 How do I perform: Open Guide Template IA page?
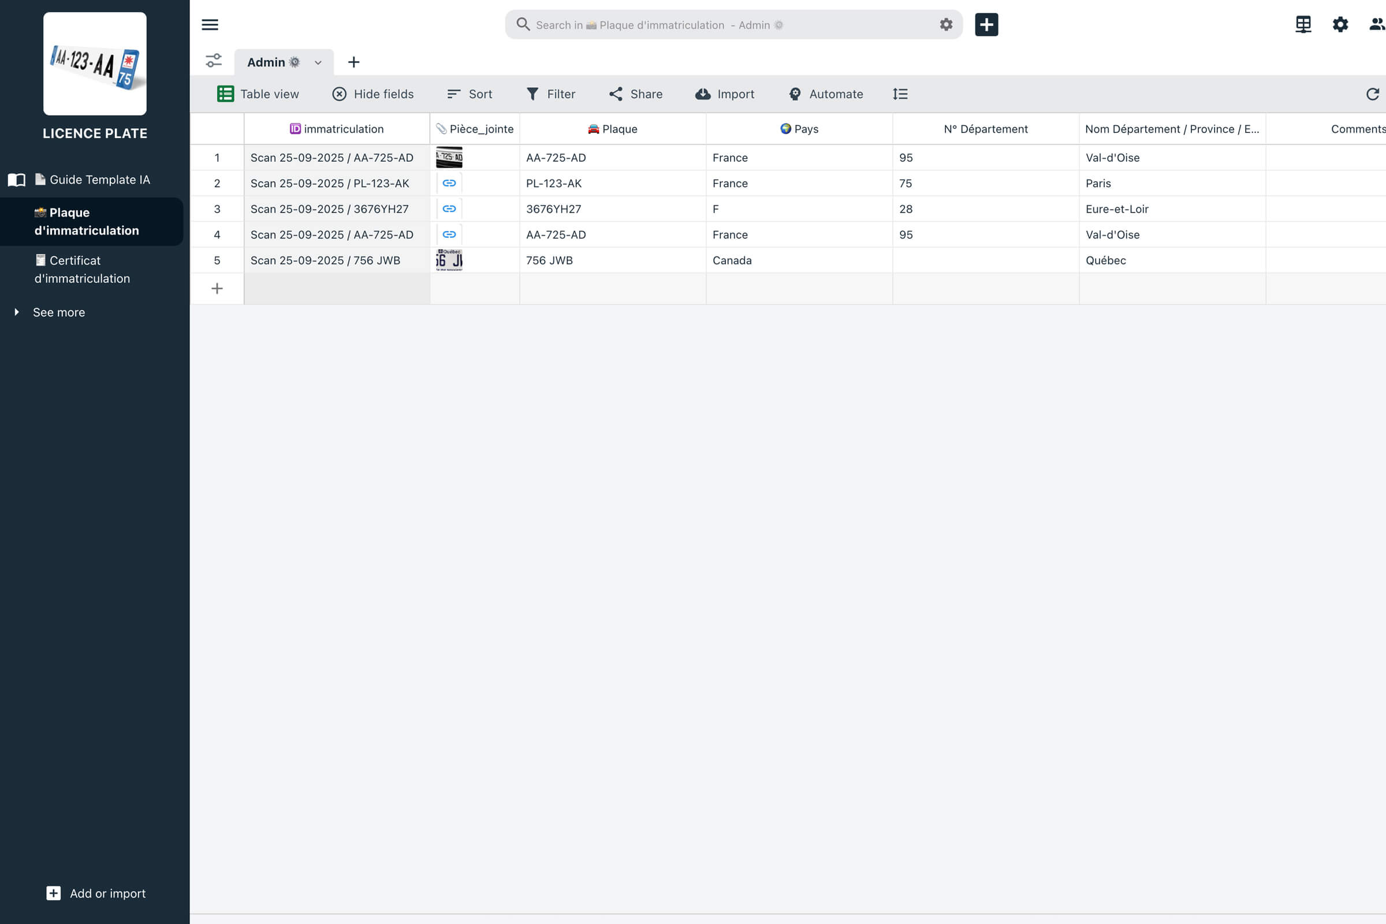click(x=99, y=180)
